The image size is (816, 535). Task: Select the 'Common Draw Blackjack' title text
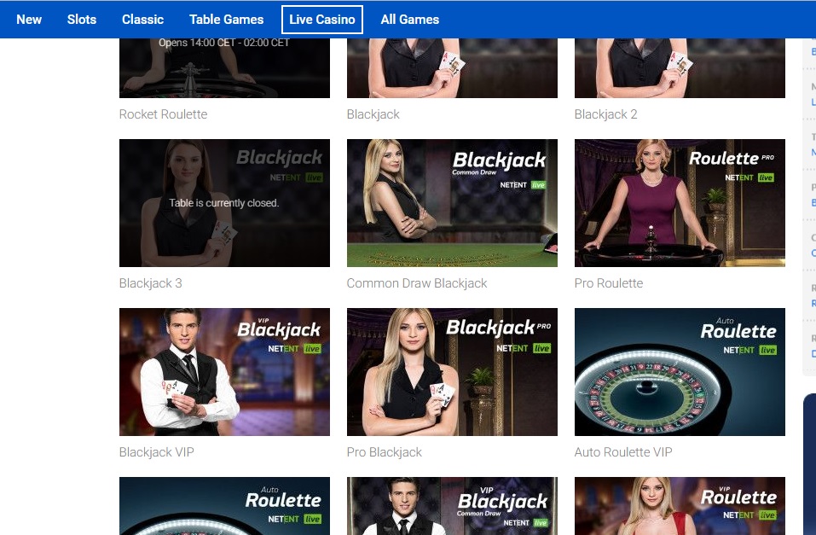(417, 283)
